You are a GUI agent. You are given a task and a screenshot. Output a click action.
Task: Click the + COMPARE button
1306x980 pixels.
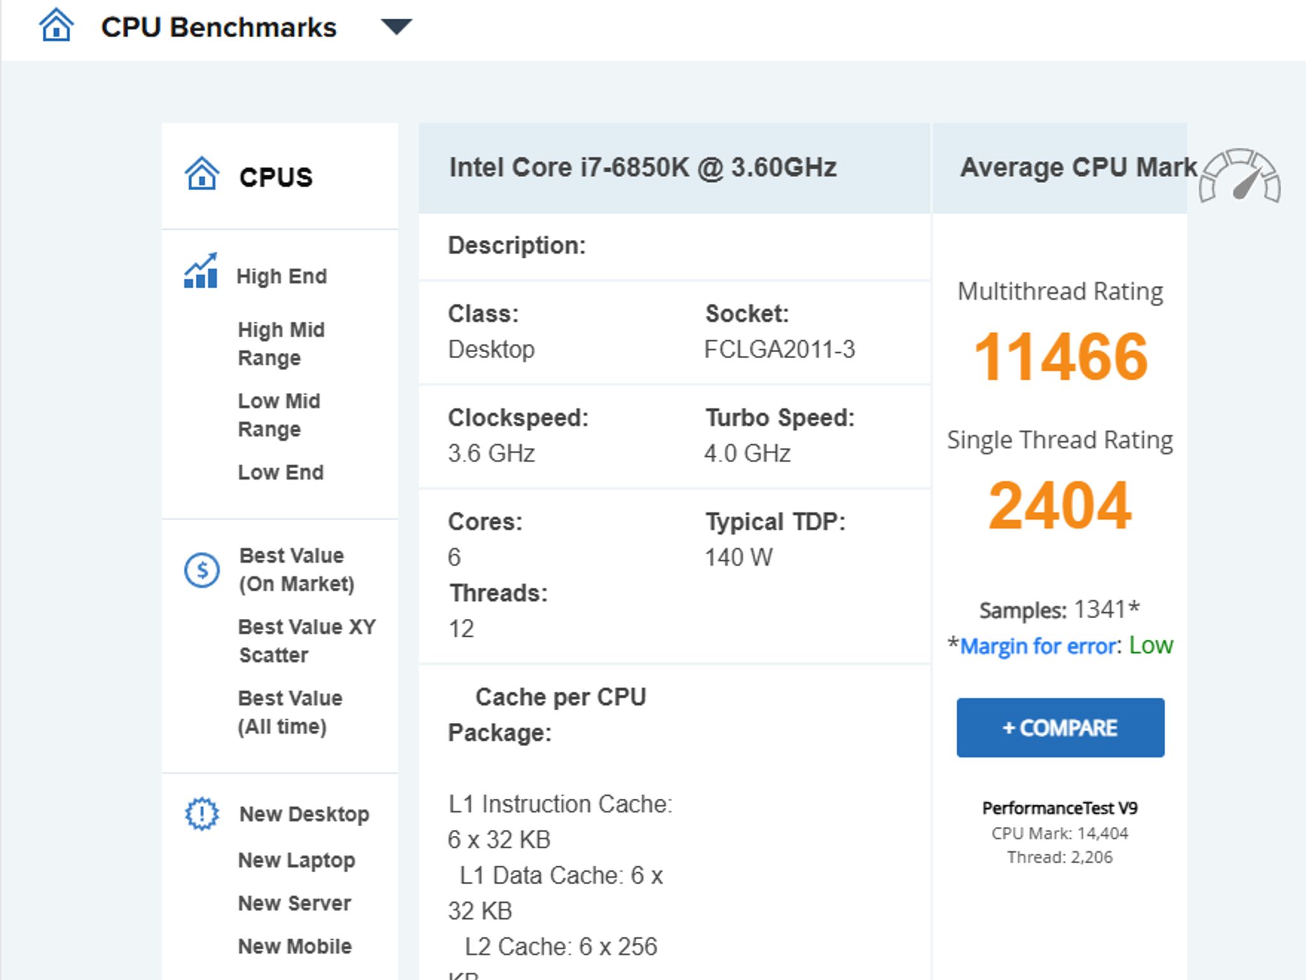[x=1060, y=728]
